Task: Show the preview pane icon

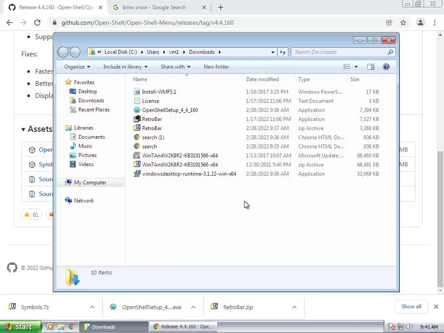Action: pos(370,67)
